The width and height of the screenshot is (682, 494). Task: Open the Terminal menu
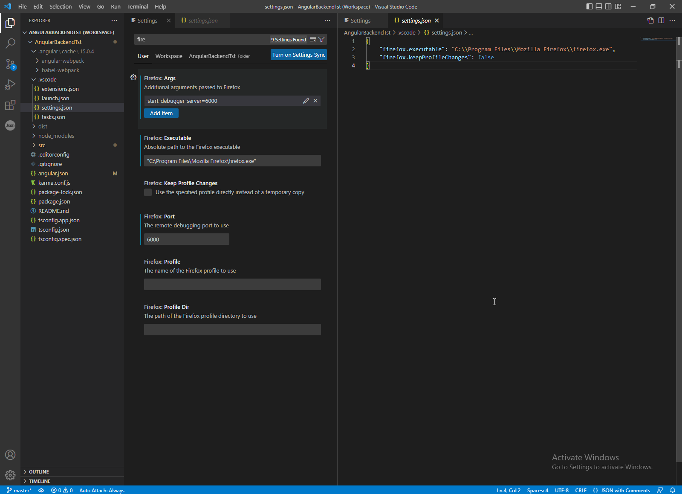137,6
